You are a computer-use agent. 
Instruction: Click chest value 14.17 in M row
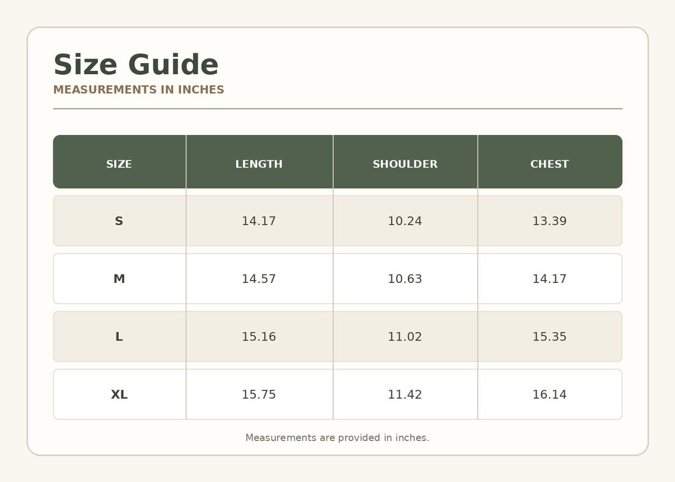[x=550, y=279]
